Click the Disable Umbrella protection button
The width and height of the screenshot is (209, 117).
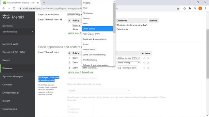point(83,78)
